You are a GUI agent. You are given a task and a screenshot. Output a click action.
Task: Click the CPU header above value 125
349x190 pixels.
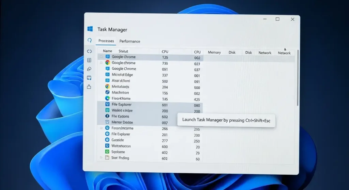[x=165, y=52]
